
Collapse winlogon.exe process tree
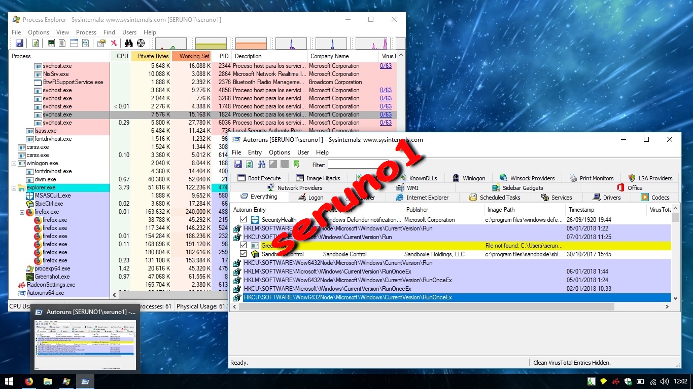14,163
